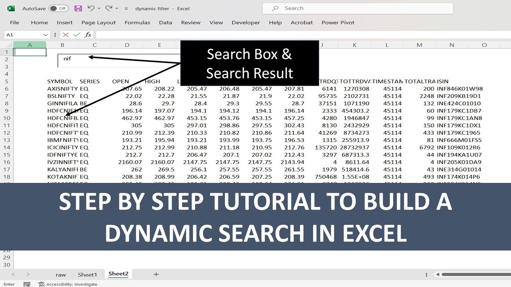Open the Power Pivot tab
This screenshot has height=287, width=511.
tap(338, 23)
